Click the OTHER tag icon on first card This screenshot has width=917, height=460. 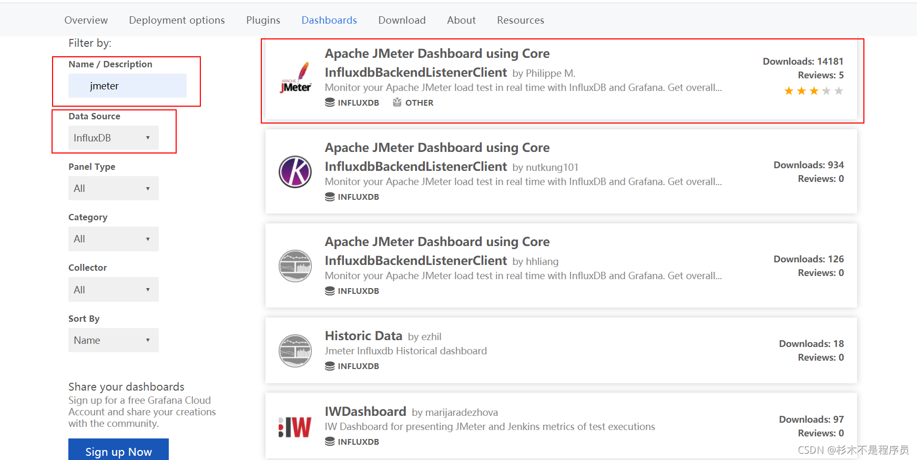coord(397,103)
